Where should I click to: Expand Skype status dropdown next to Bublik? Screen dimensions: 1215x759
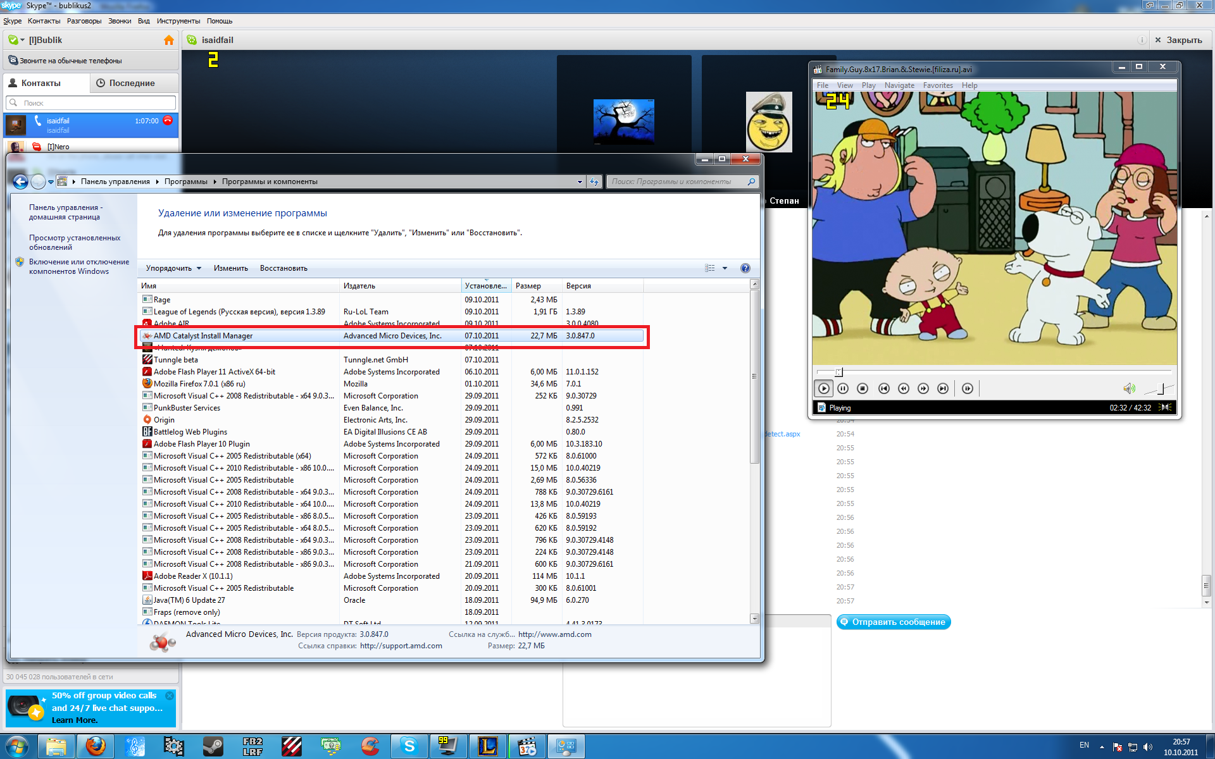pos(22,40)
